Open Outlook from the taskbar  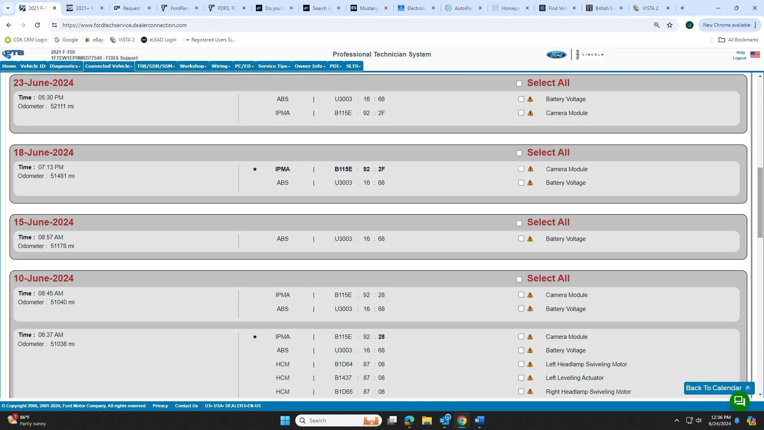point(444,420)
